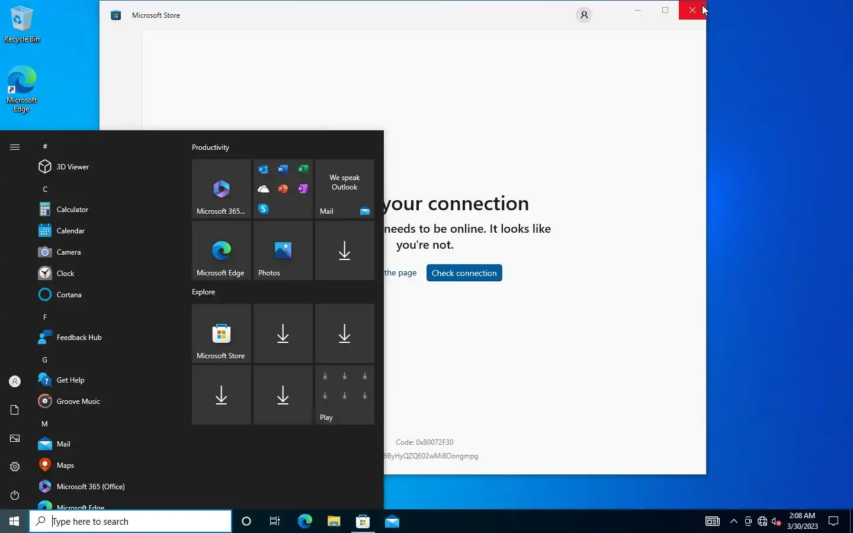Select the error Code: 0x80072F30 text
853x533 pixels.
coord(425,442)
